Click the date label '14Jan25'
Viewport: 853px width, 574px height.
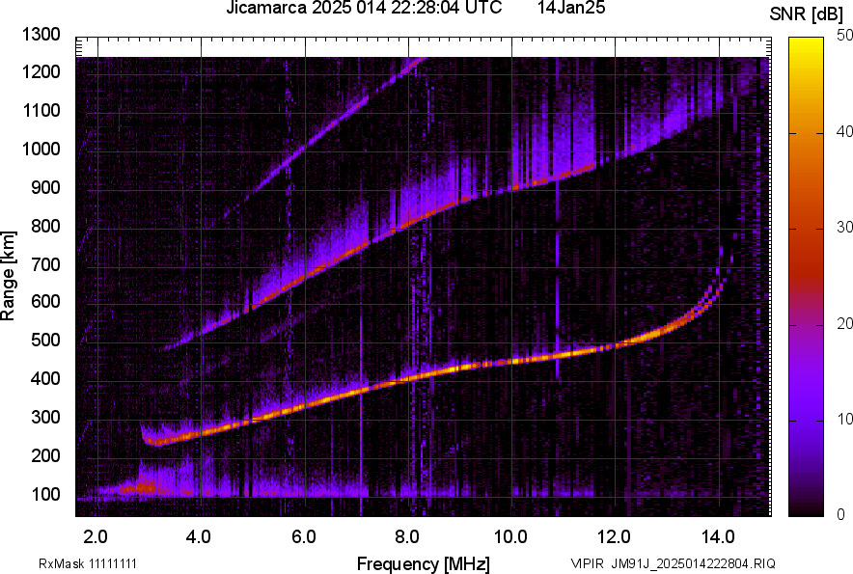(571, 8)
